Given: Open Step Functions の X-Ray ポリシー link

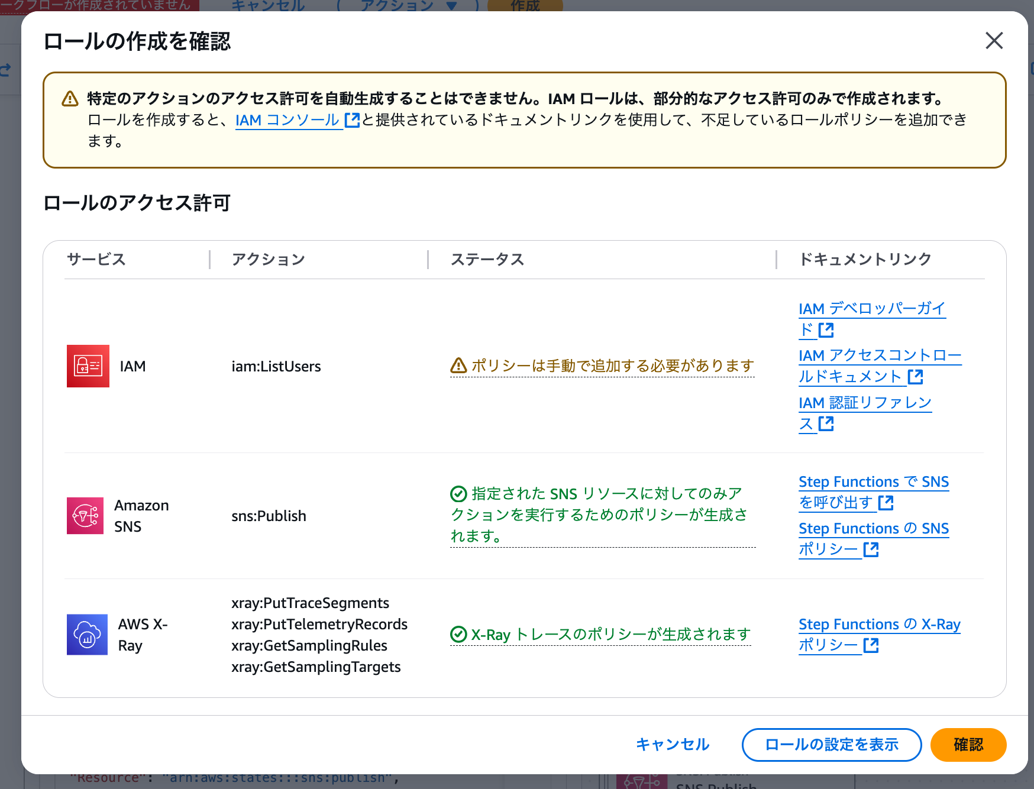Looking at the screenshot, I should (x=880, y=635).
